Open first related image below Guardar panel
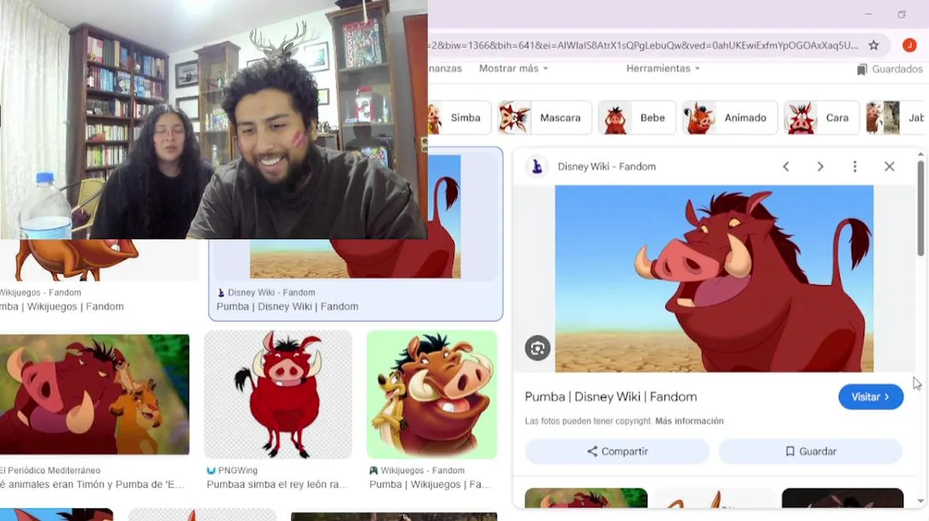This screenshot has height=521, width=929. [586, 498]
